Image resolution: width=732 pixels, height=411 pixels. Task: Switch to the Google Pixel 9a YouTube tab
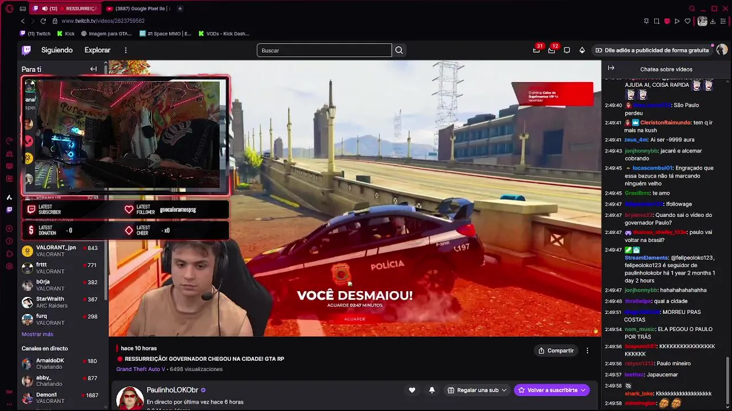coord(138,9)
